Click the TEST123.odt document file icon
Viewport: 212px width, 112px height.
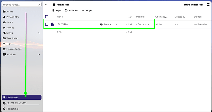click(x=53, y=24)
